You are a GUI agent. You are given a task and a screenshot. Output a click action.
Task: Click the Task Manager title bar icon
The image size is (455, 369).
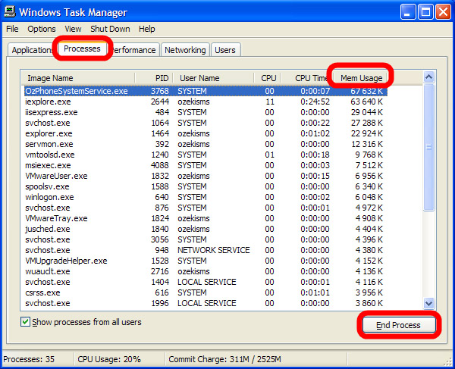[x=10, y=12]
